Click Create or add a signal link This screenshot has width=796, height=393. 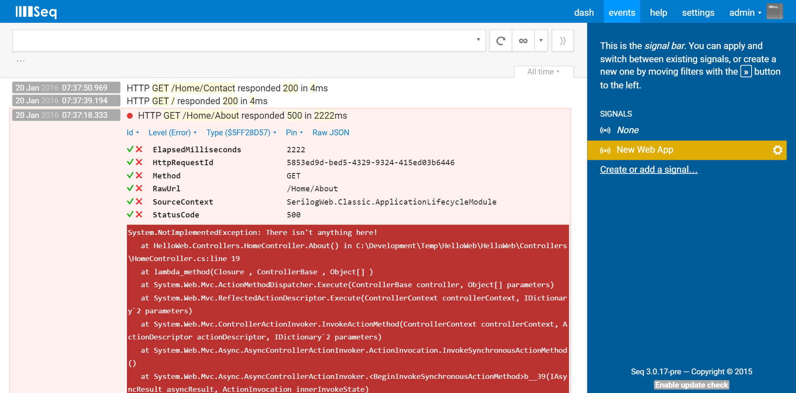click(x=649, y=169)
